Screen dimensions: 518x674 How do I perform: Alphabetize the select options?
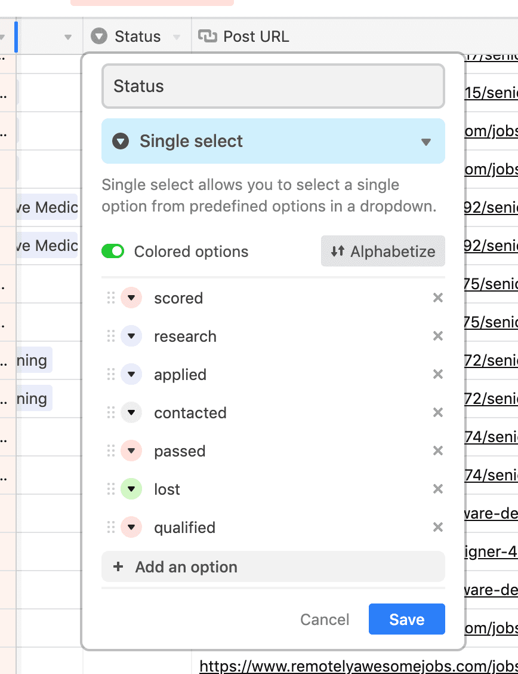[x=383, y=251]
